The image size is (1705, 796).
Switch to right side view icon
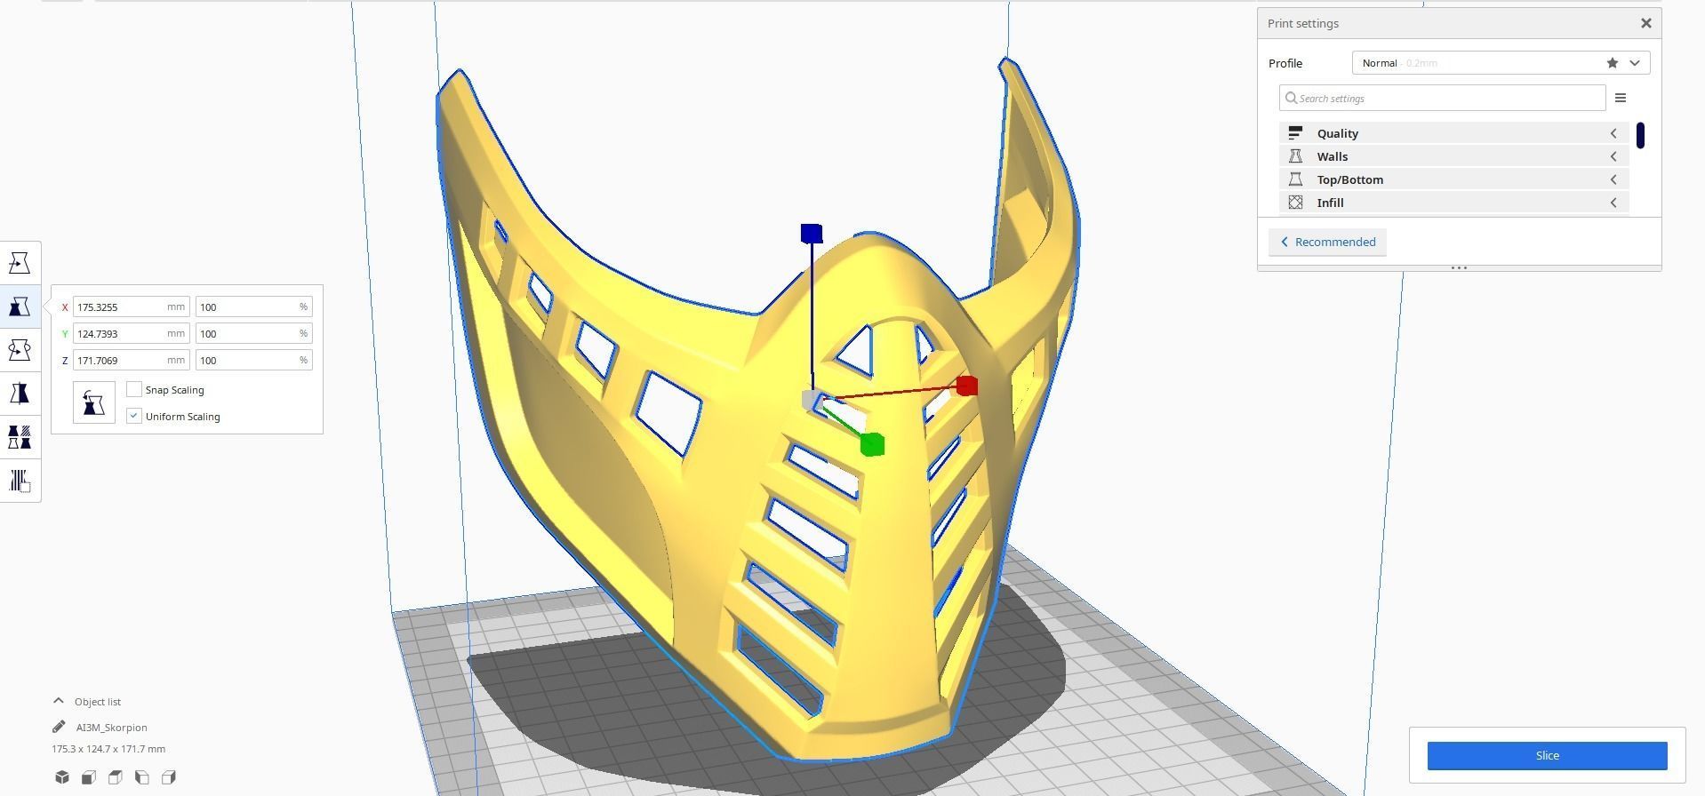[168, 777]
